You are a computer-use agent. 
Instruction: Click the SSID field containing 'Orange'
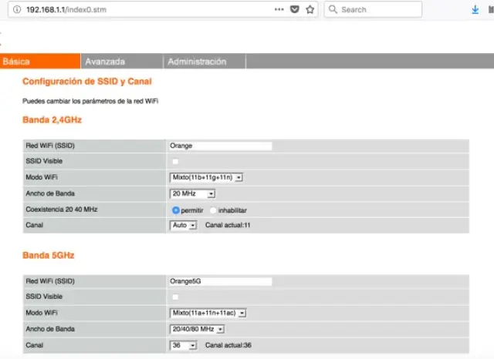(220, 145)
